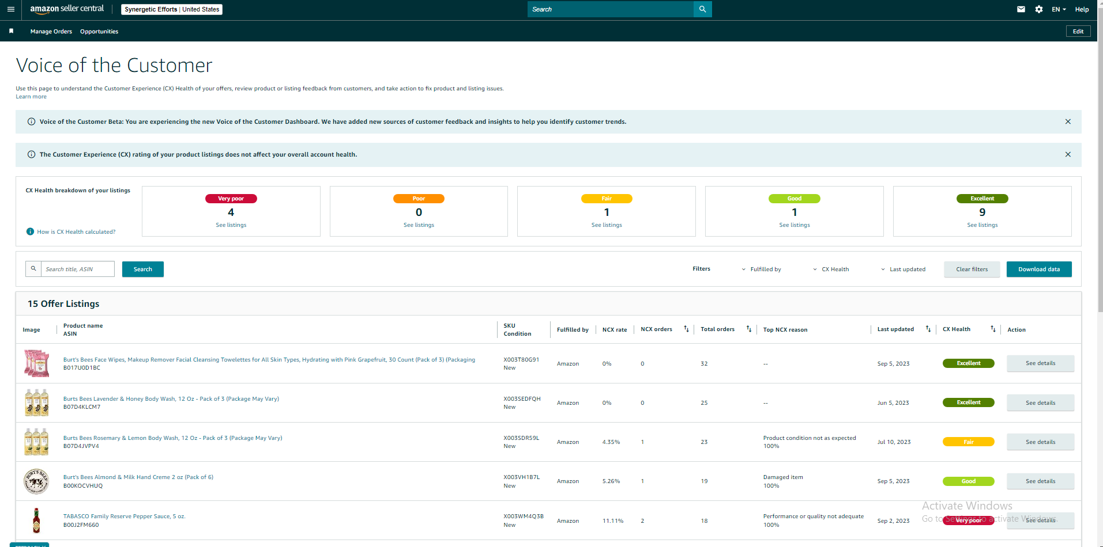The height and width of the screenshot is (547, 1103).
Task: Open Almond & Milk Hand Creme thumbnail
Action: pyautogui.click(x=36, y=481)
